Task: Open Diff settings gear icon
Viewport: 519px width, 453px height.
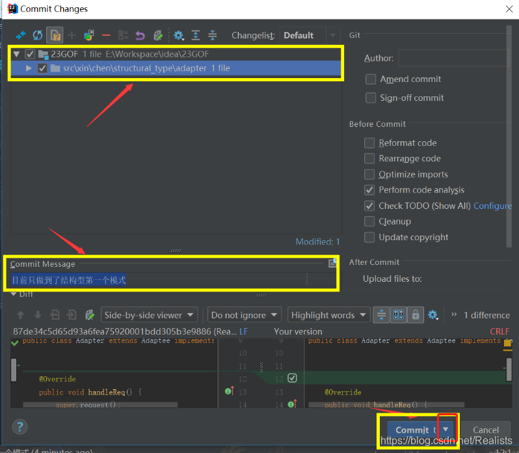Action: point(433,315)
